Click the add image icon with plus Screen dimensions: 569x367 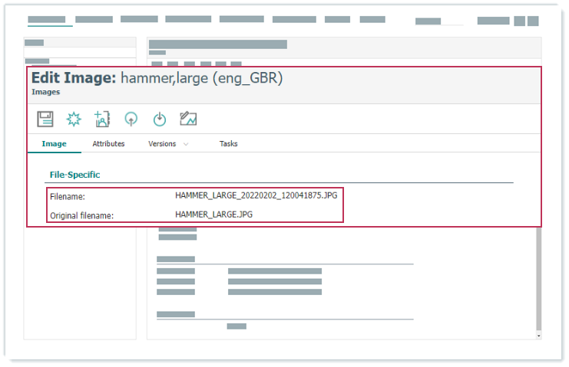[102, 119]
